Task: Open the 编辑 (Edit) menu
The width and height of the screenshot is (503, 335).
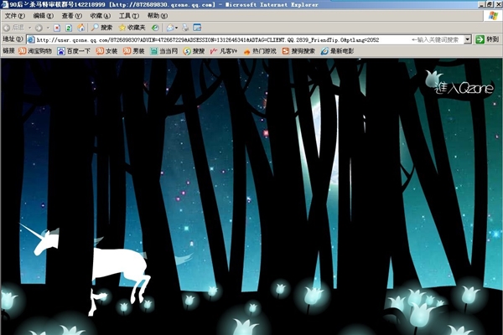Action: (44, 16)
